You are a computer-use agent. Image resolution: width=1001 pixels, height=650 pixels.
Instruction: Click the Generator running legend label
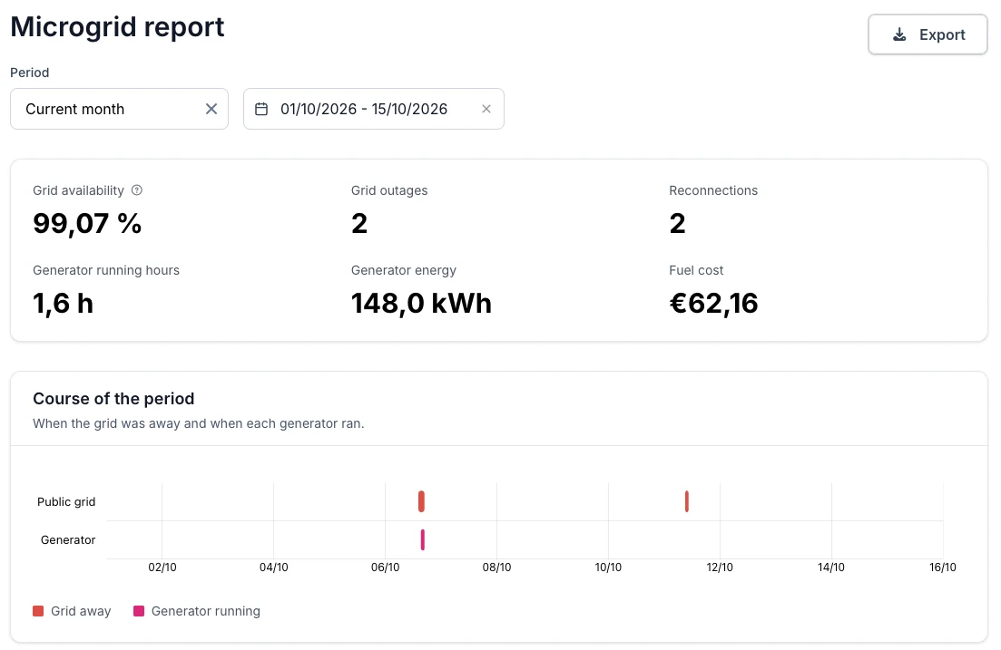(x=206, y=611)
